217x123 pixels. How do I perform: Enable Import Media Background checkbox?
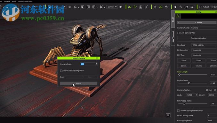[61, 71]
